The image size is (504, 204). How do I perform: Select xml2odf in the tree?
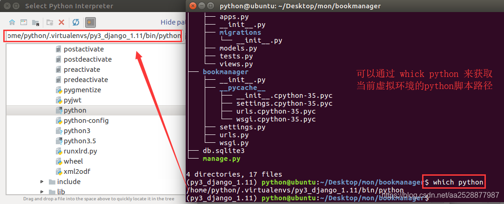(77, 172)
